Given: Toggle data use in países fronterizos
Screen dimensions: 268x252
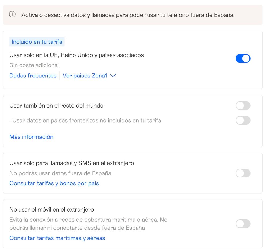Looking at the screenshot, I should 243,120.
